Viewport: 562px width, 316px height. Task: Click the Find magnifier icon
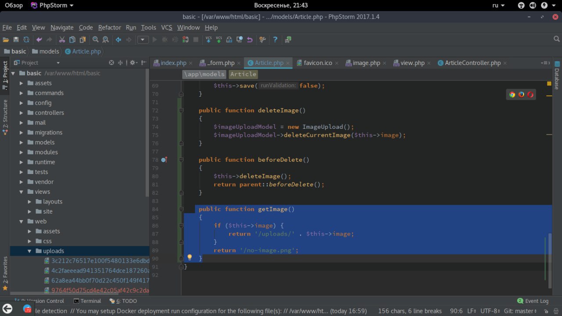coord(95,40)
